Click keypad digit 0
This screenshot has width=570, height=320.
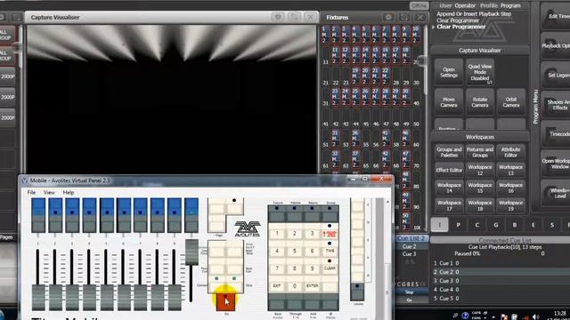(x=295, y=286)
